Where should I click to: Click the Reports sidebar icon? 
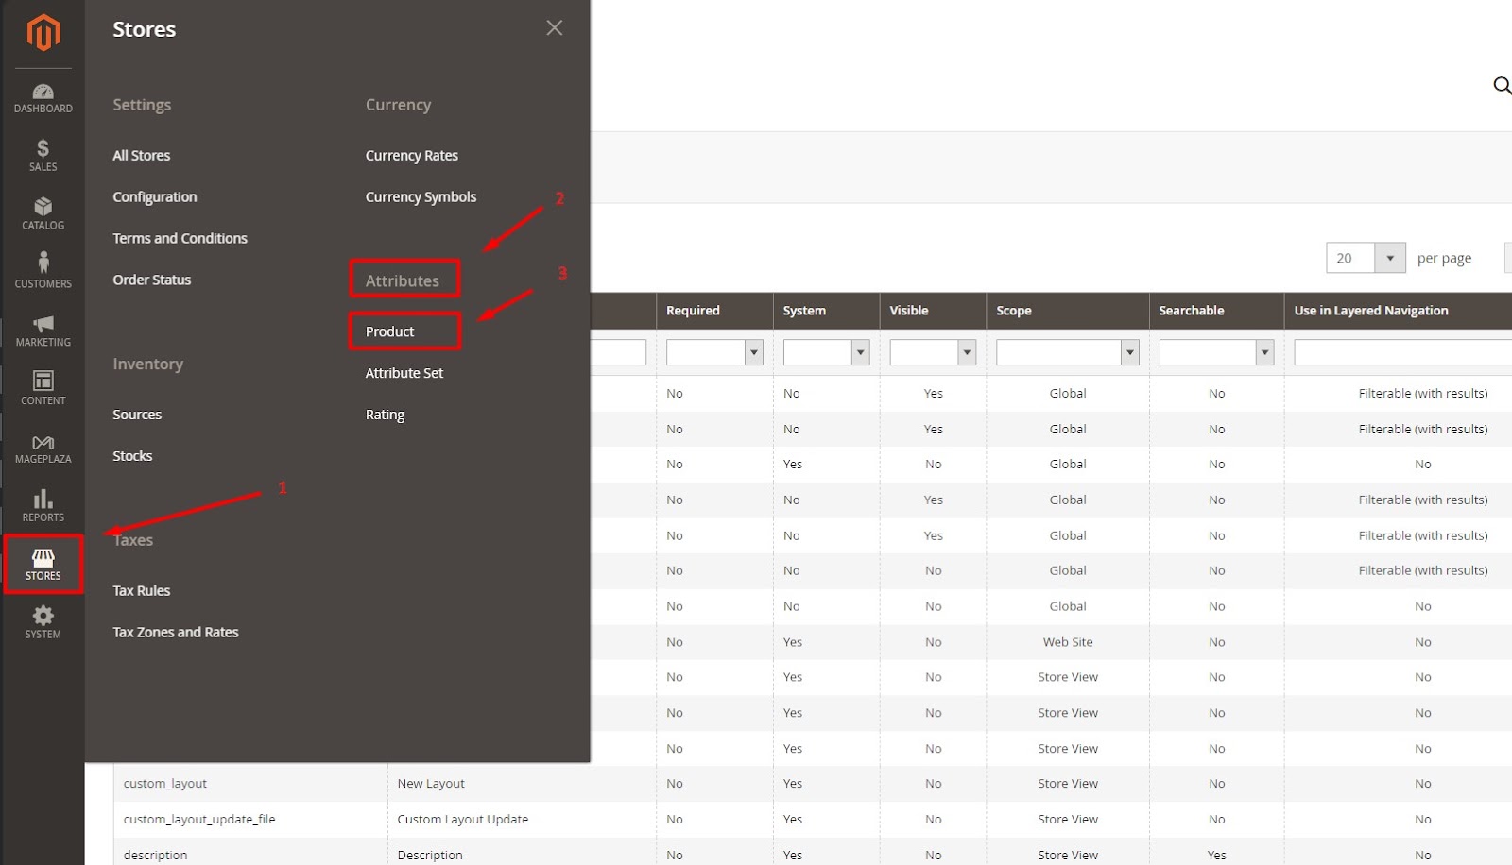(x=43, y=506)
